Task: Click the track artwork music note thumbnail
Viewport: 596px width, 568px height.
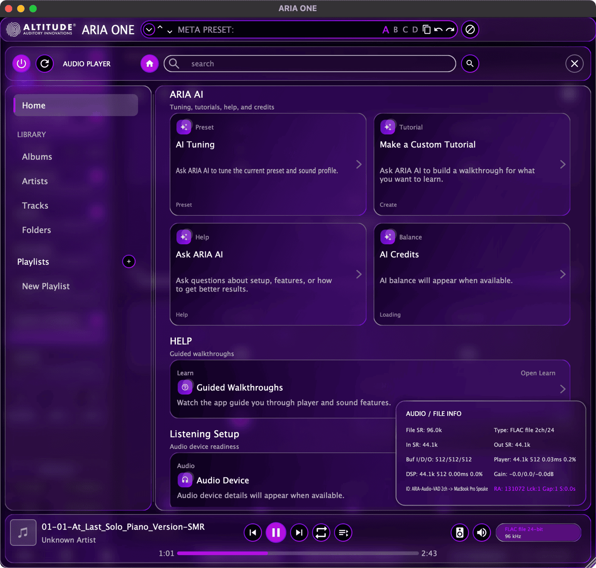Action: tap(23, 533)
